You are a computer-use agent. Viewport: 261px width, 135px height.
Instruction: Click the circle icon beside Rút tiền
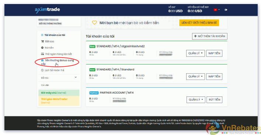[x=42, y=48]
